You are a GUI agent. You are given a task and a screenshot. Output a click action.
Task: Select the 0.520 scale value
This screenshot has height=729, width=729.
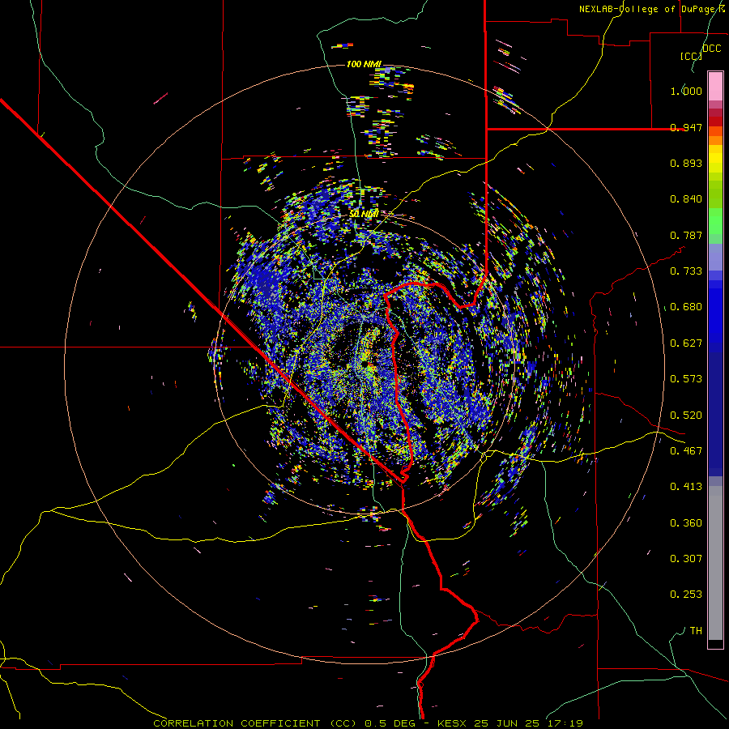click(686, 416)
